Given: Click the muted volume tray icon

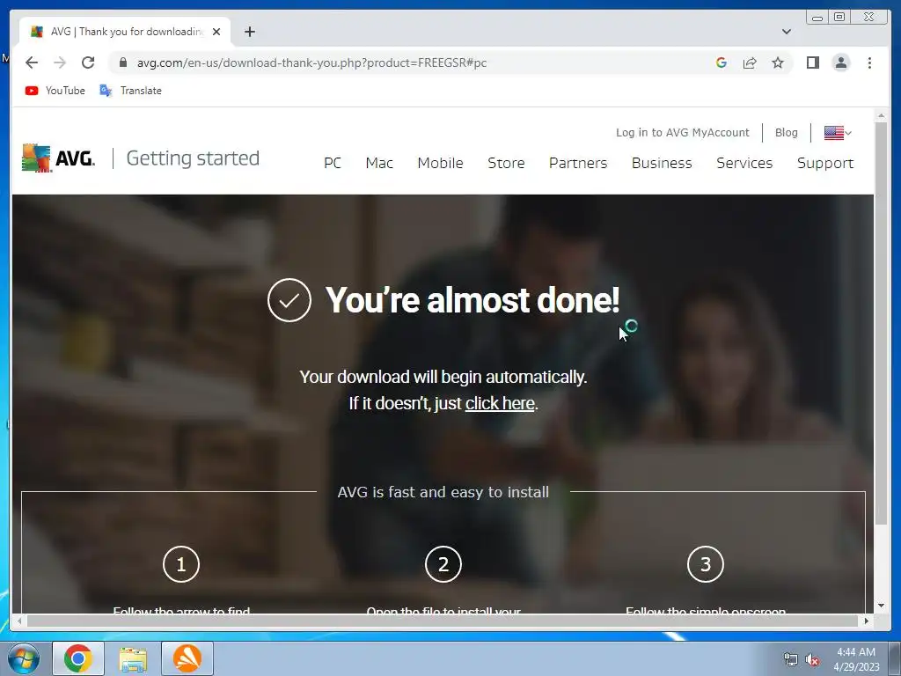Looking at the screenshot, I should [812, 659].
